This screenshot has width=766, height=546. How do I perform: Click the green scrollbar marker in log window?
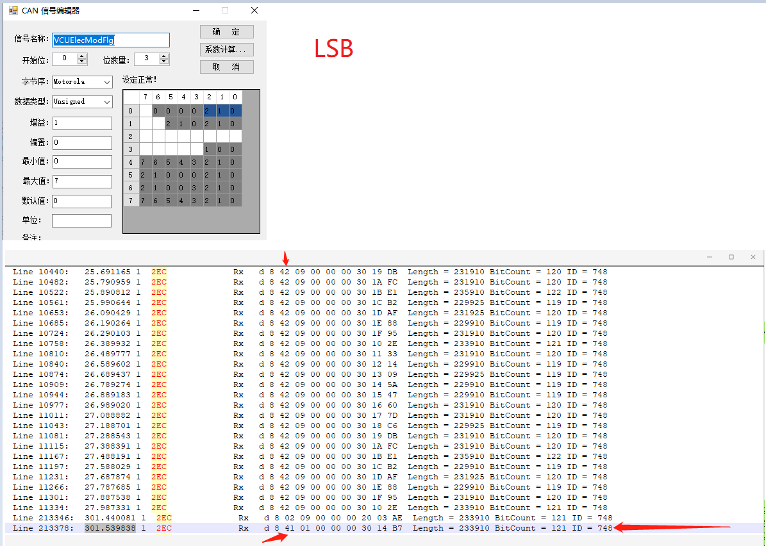[x=763, y=333]
